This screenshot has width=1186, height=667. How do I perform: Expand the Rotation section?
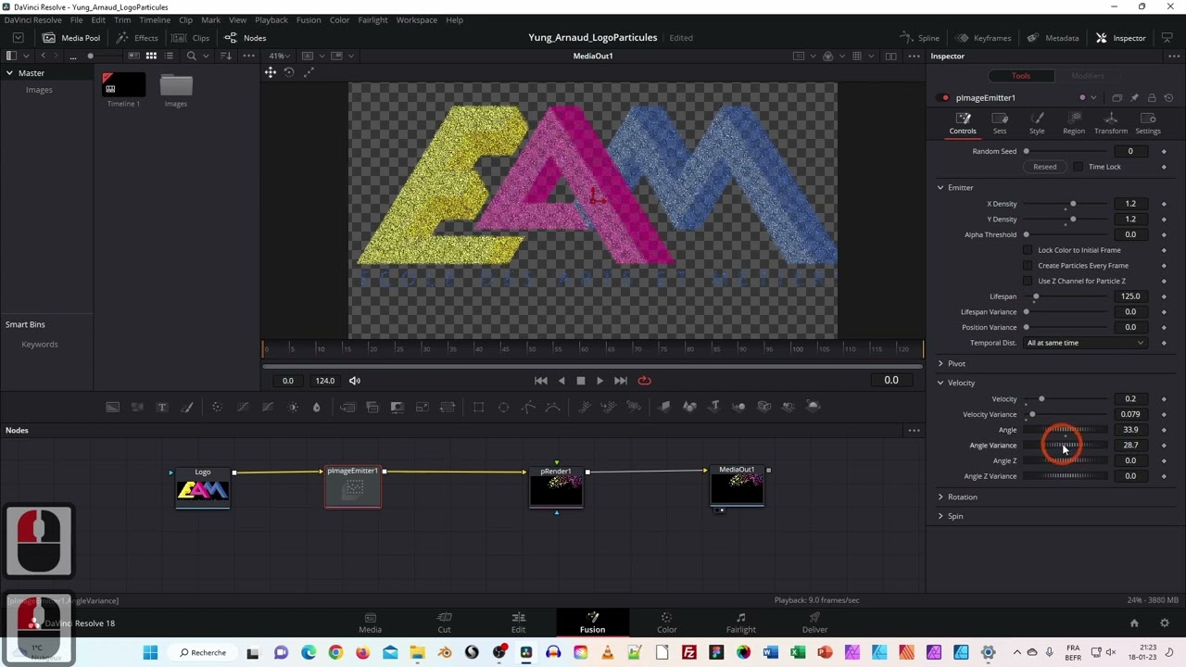940,497
